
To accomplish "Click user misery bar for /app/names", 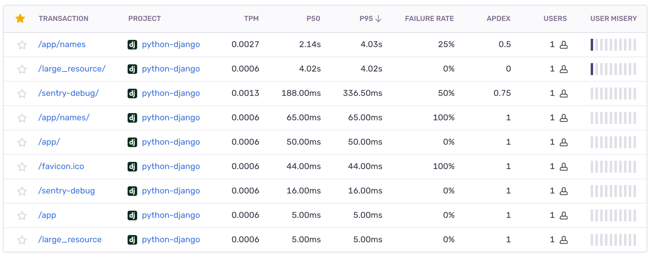I will [613, 45].
